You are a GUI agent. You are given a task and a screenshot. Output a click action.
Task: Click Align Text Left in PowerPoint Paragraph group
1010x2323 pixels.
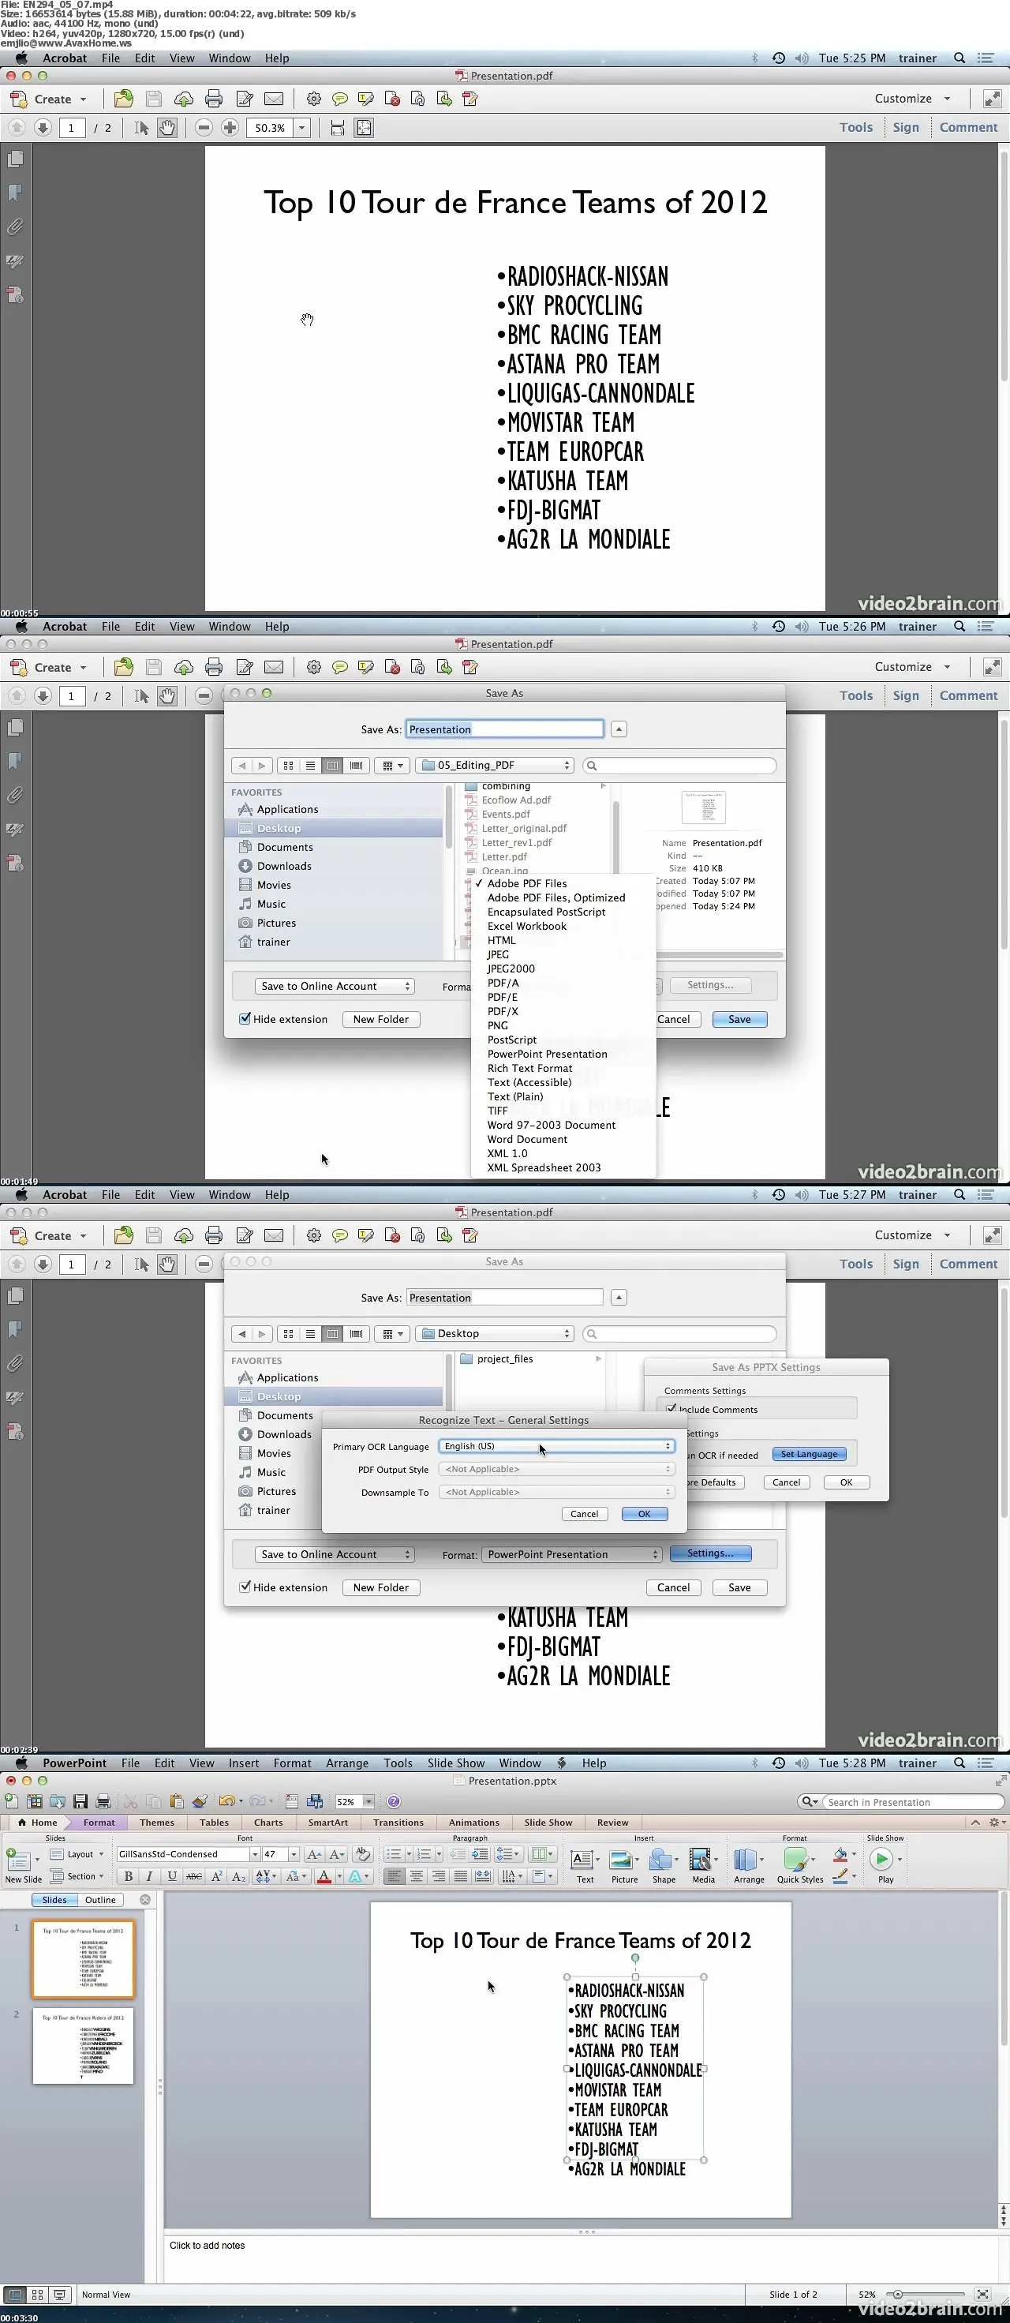[394, 1875]
